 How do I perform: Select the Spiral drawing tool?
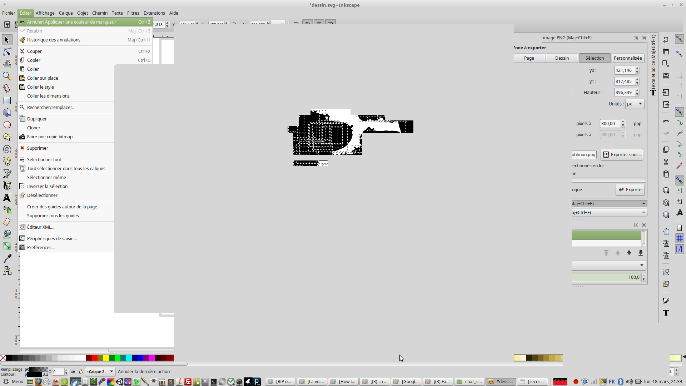7,149
